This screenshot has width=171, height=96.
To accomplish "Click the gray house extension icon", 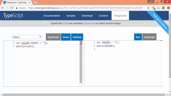I will [x=158, y=8].
